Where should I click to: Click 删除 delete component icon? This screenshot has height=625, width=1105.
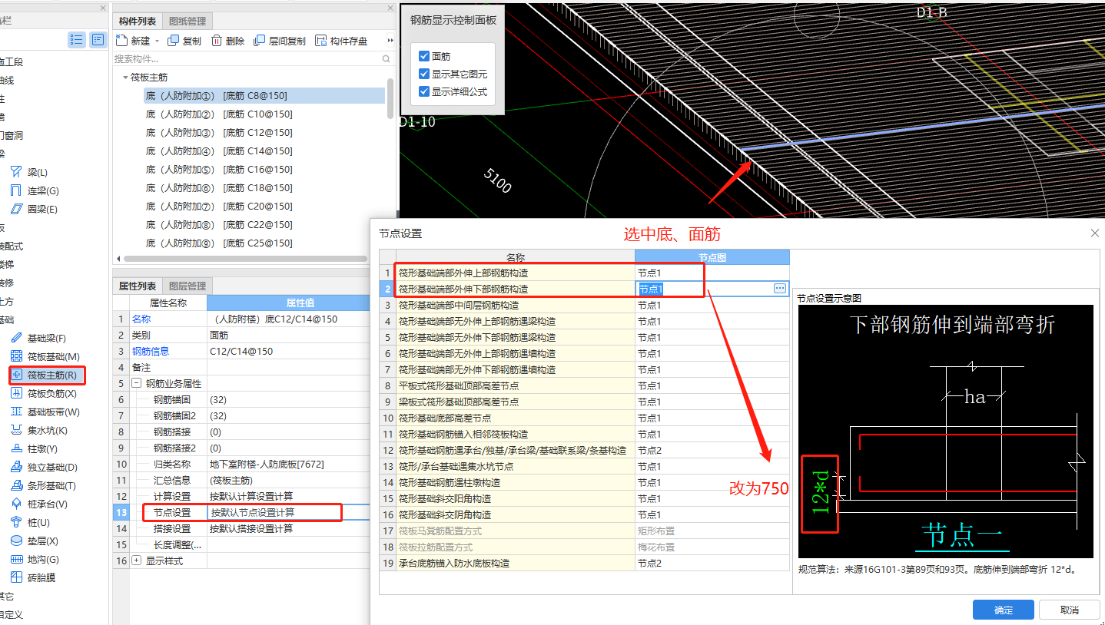pos(217,41)
